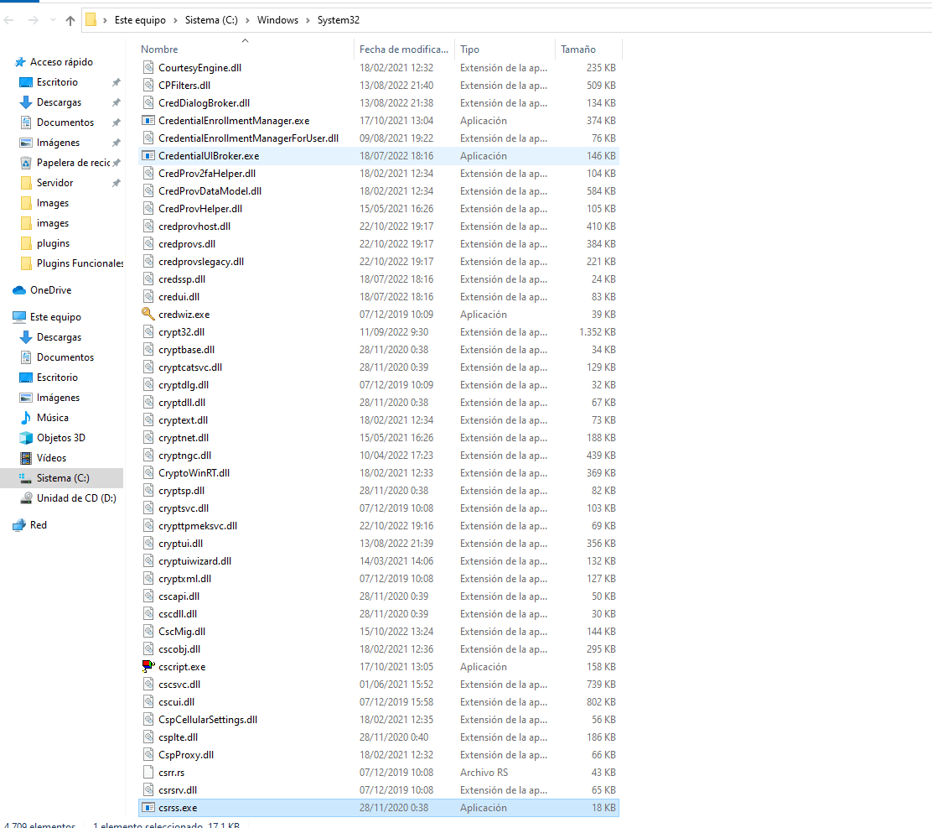932x828 pixels.
Task: Open Objetos 3D cube icon
Action: coord(25,438)
